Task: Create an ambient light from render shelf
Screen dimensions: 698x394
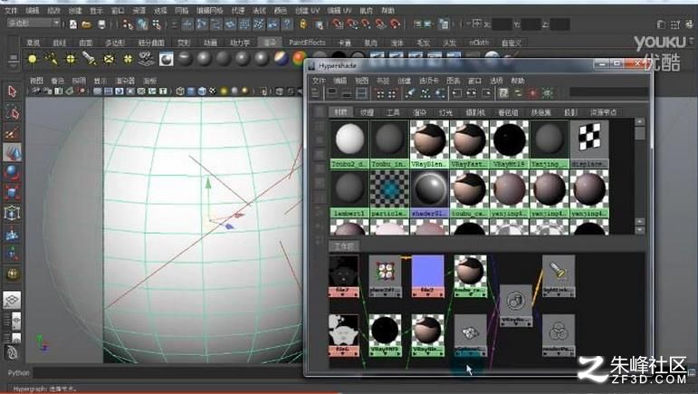Action: [x=32, y=59]
